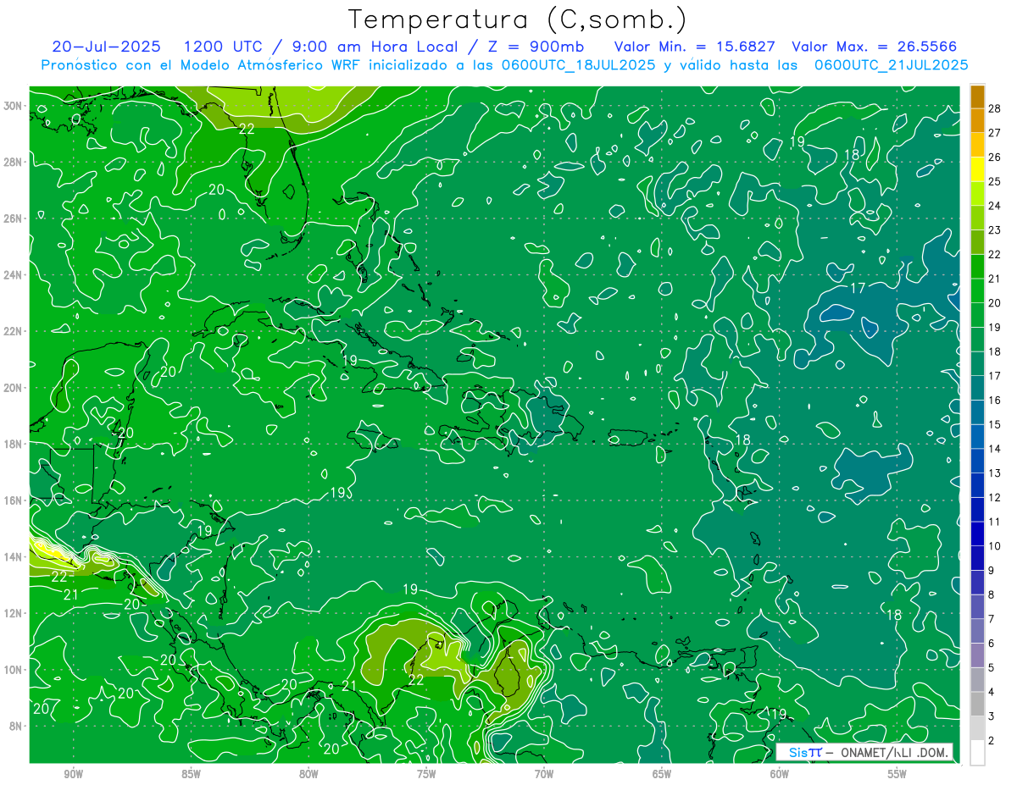
Task: Click the '25' value on the color bar
Action: [995, 181]
